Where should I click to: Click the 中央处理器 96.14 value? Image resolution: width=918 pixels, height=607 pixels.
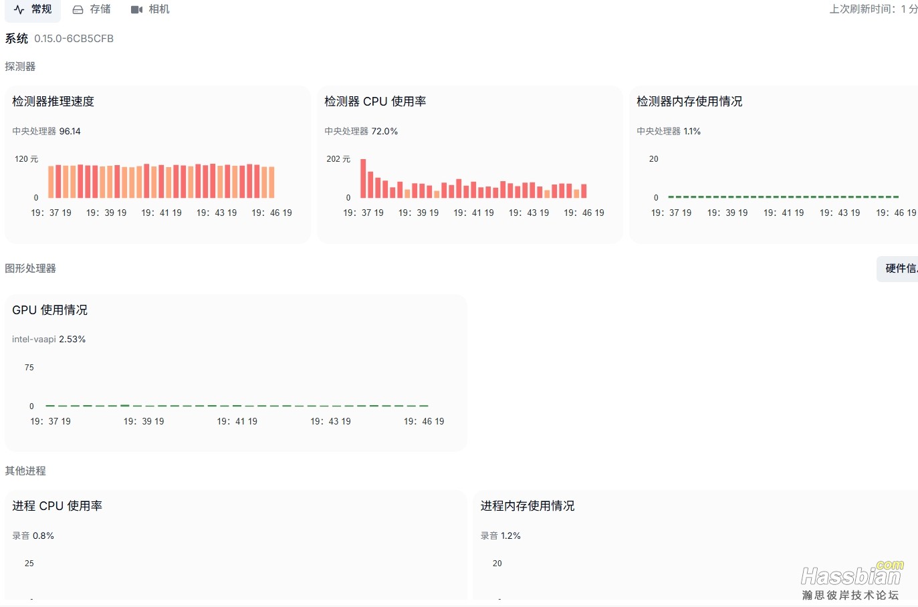point(46,131)
